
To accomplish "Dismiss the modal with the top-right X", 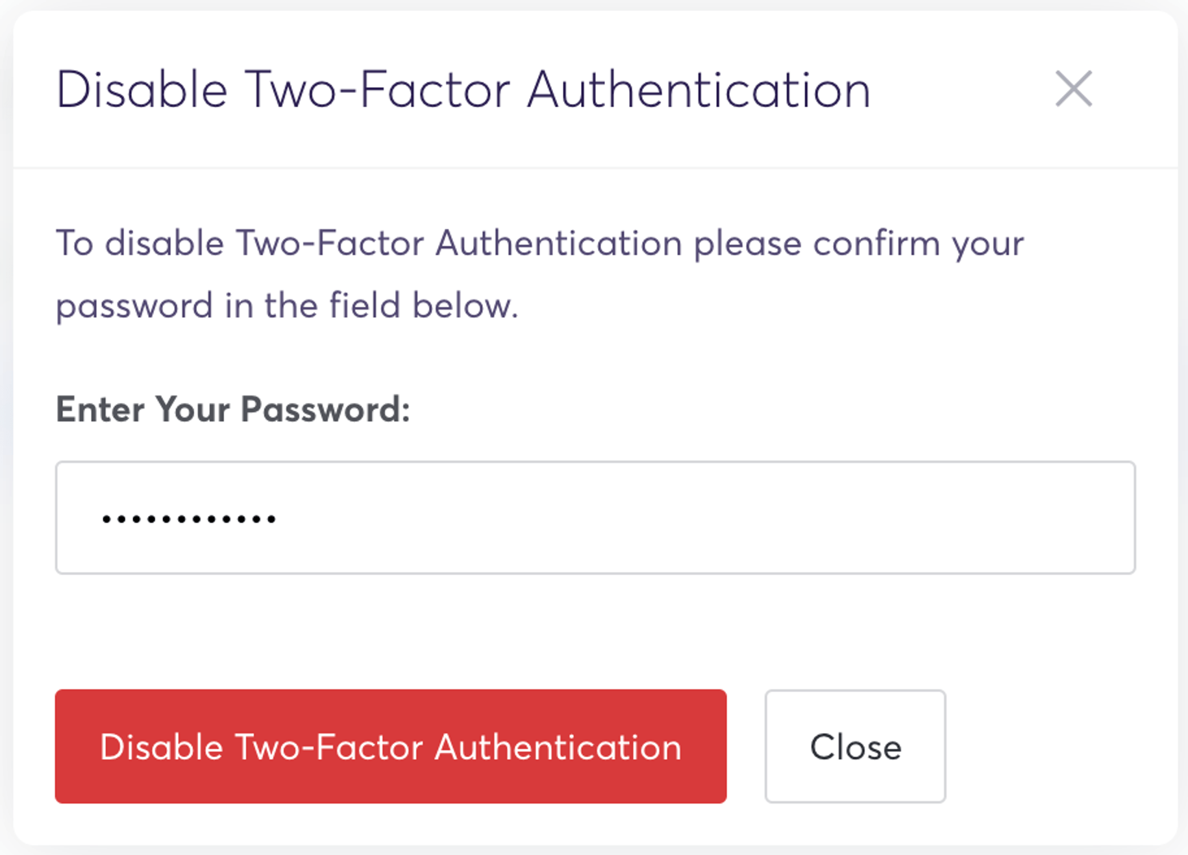I will tap(1073, 89).
